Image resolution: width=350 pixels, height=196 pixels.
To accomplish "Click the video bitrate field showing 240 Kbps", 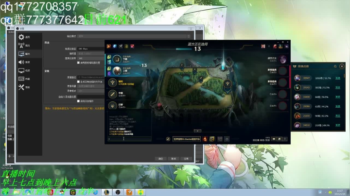I will click(x=91, y=49).
